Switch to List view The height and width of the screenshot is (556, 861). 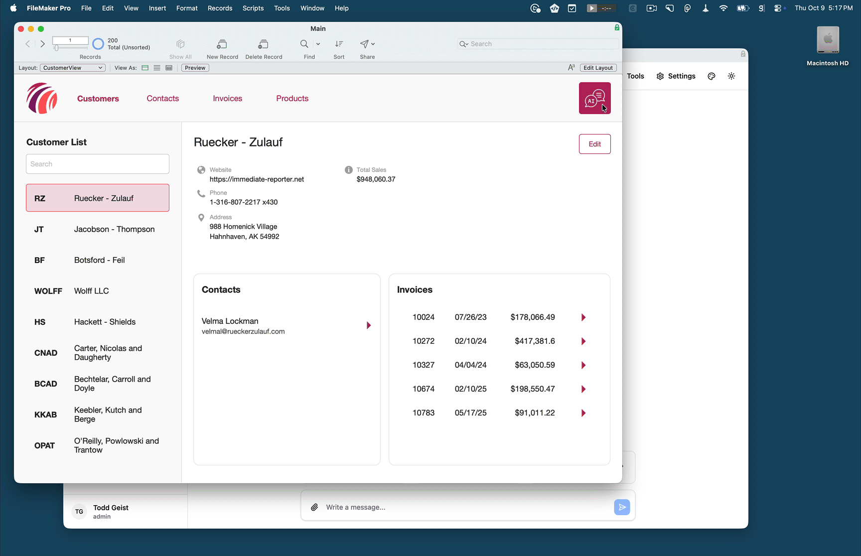157,68
